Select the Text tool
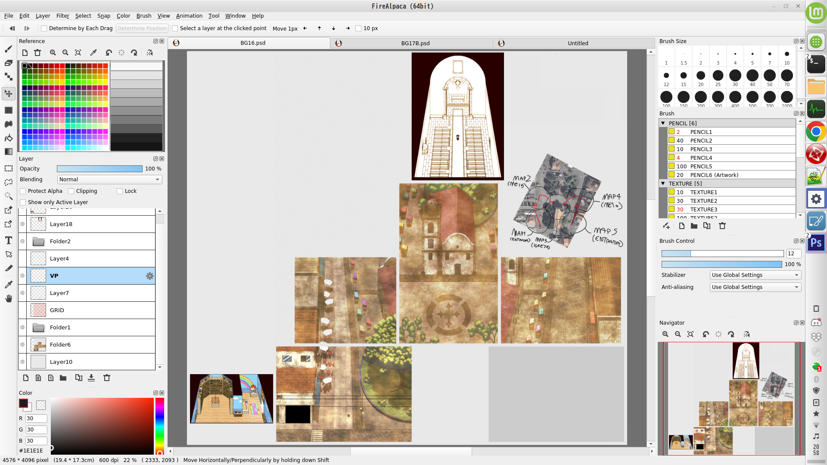The image size is (827, 465). 8,240
